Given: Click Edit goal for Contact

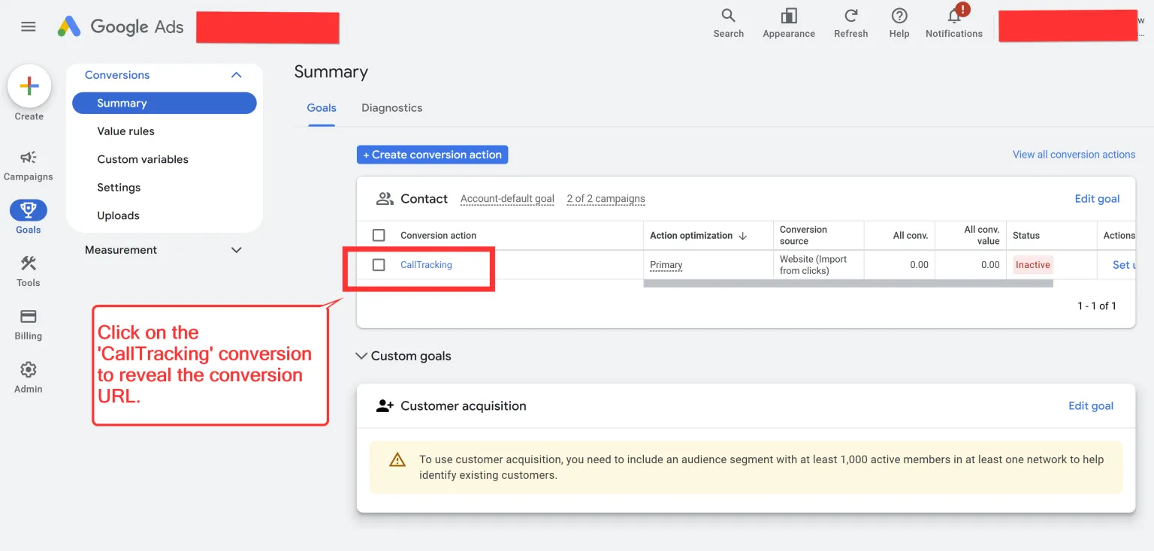Looking at the screenshot, I should point(1097,199).
